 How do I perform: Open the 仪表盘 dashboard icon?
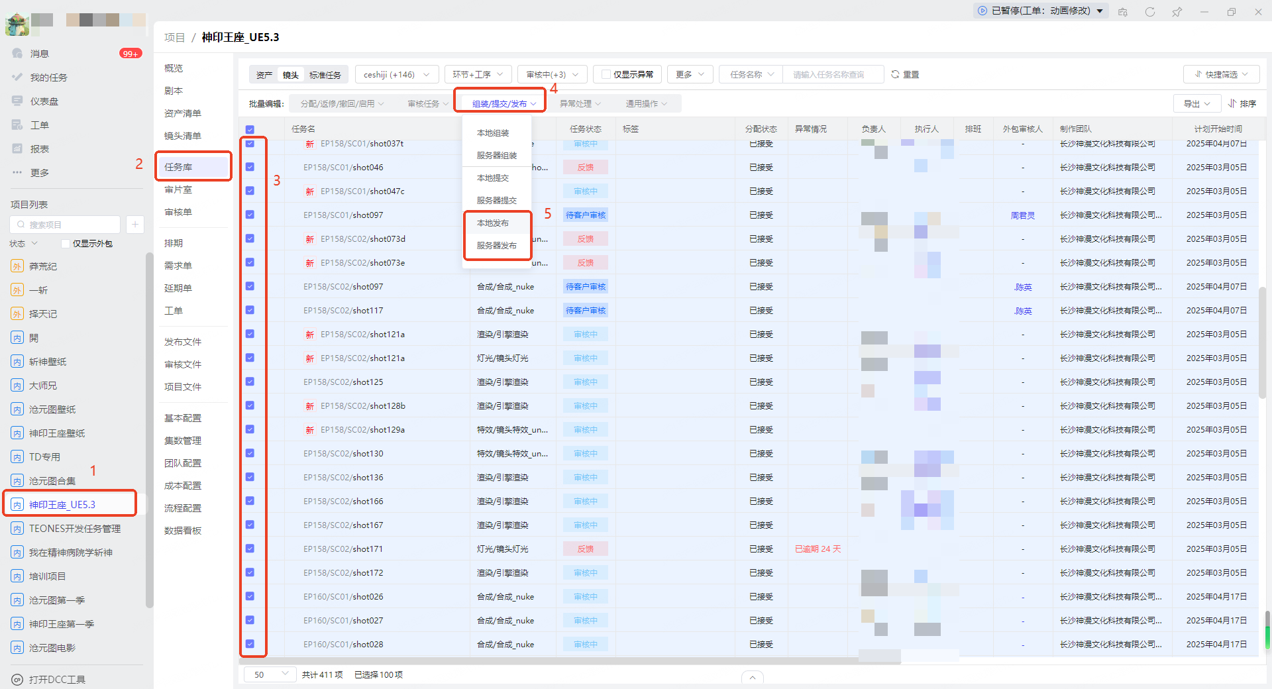18,101
